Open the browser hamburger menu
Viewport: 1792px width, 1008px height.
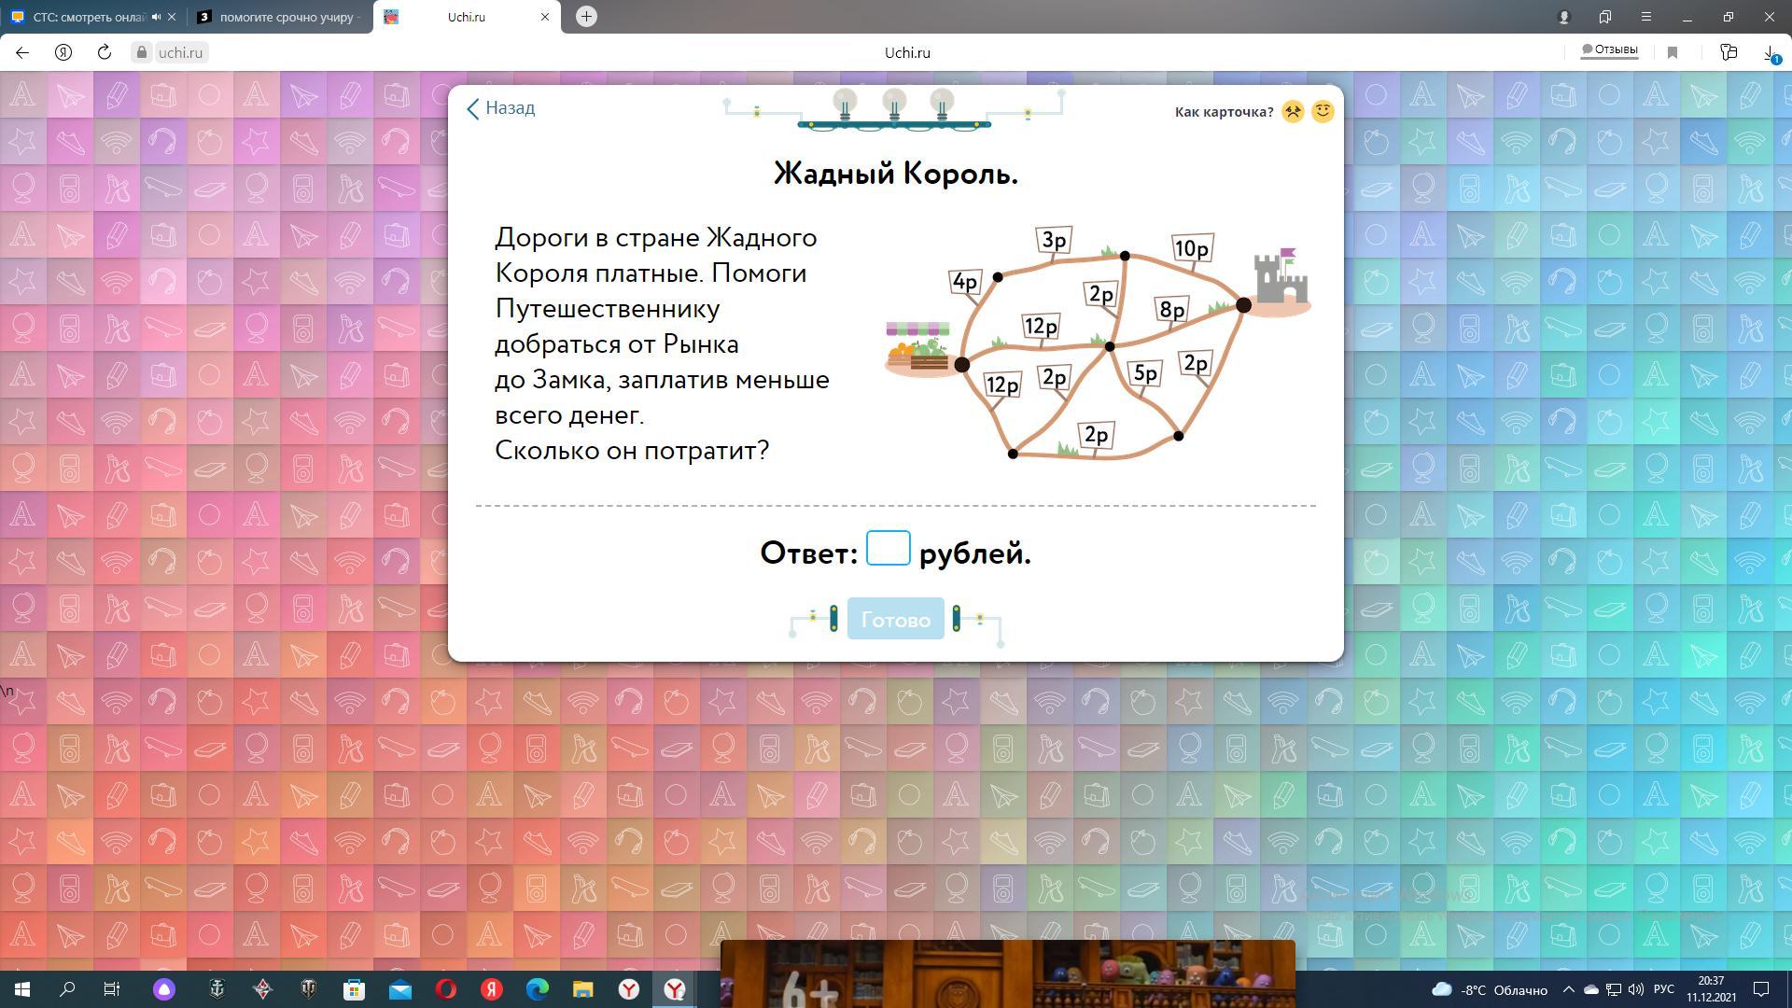(x=1646, y=17)
